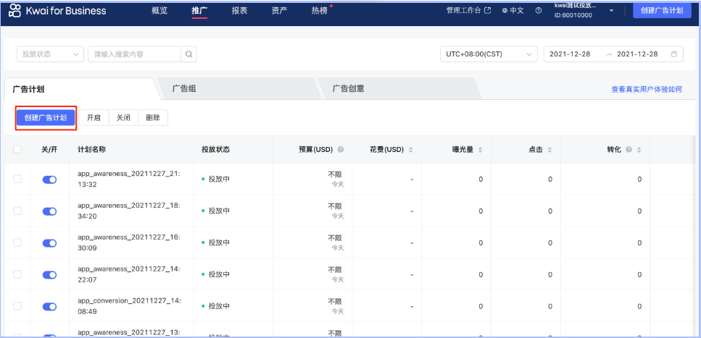Open the 推广 menu
Viewport: 701px width, 338px height.
199,11
